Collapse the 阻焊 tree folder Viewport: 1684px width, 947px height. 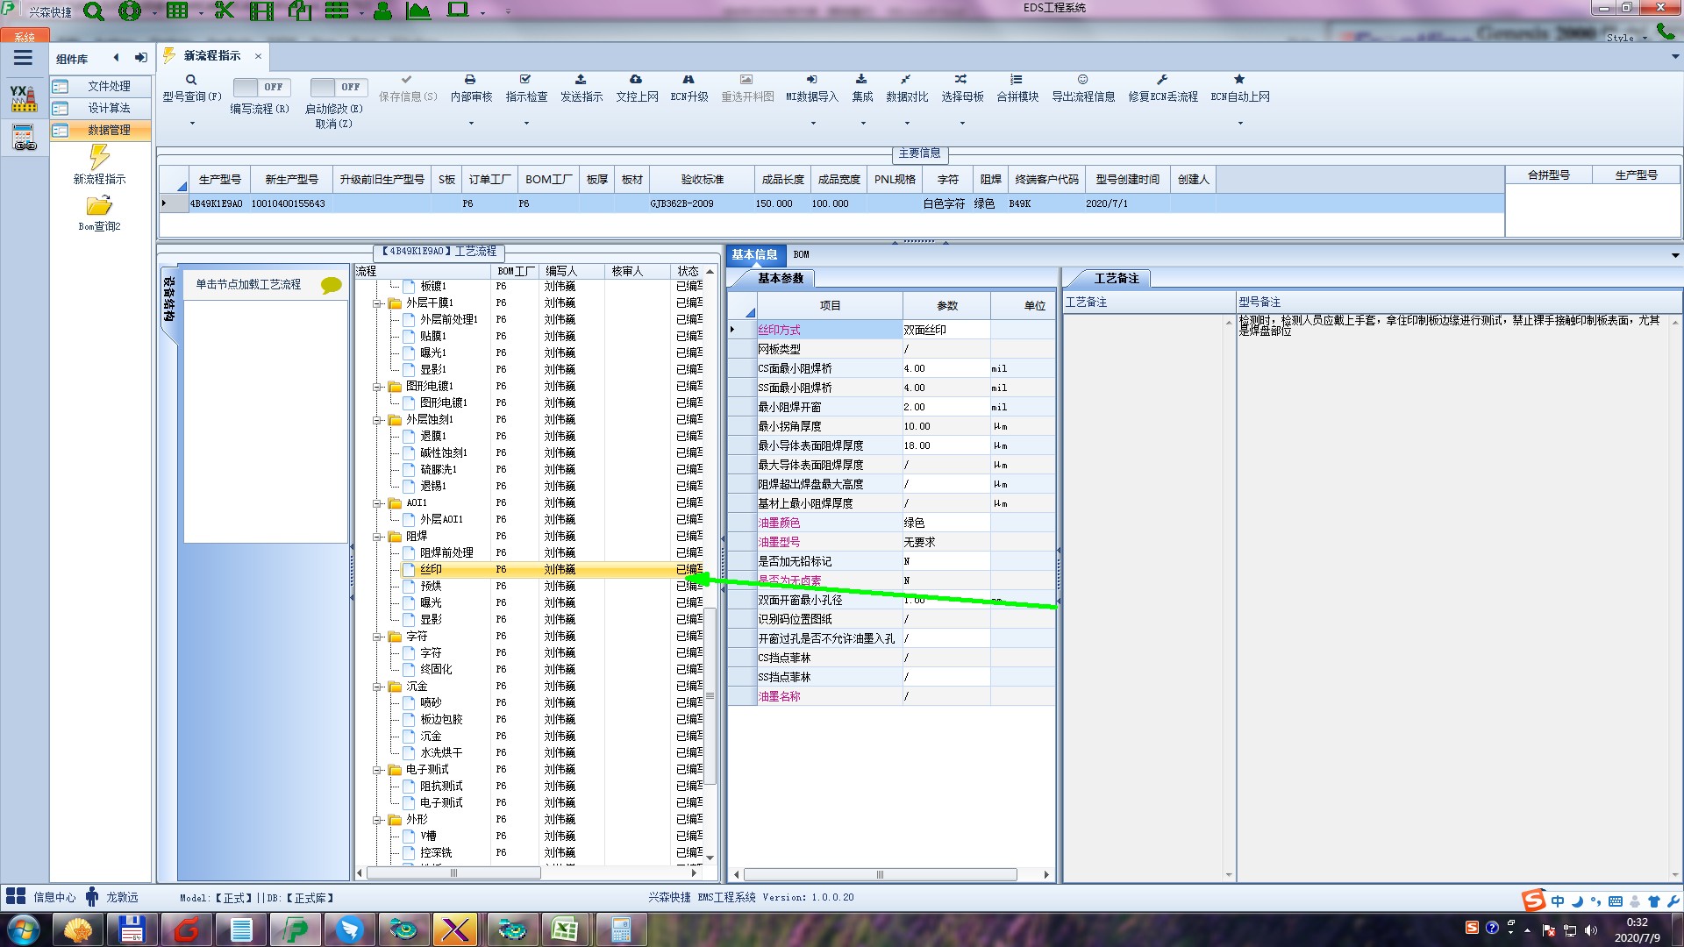click(x=377, y=537)
